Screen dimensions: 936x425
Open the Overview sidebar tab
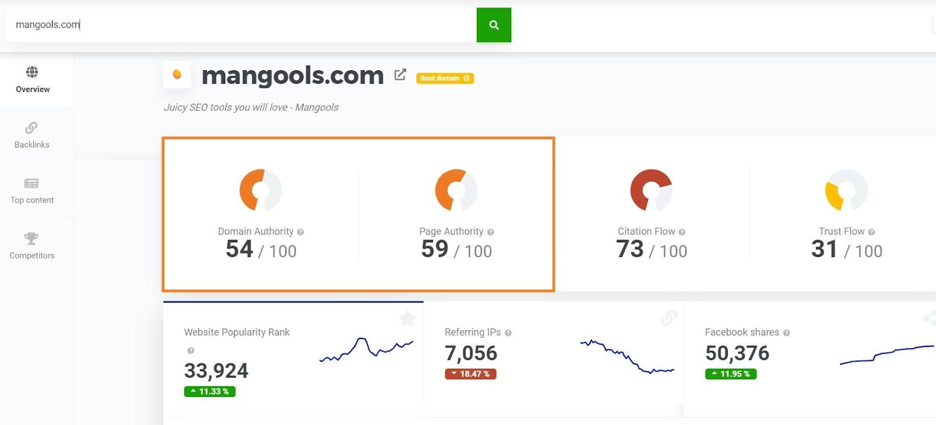33,80
